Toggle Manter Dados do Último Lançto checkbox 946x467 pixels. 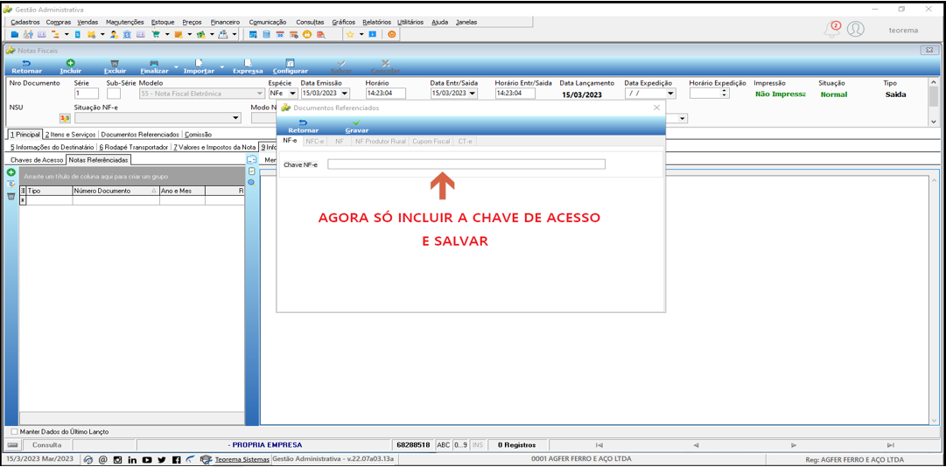click(15, 432)
